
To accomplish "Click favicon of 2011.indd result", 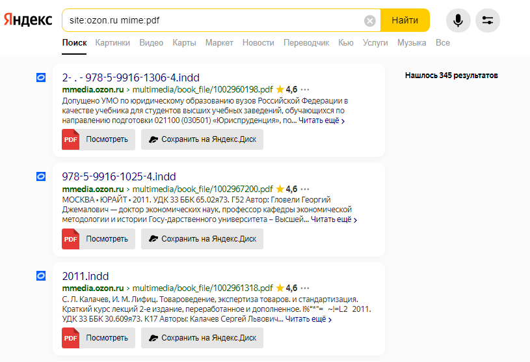I will [x=41, y=275].
